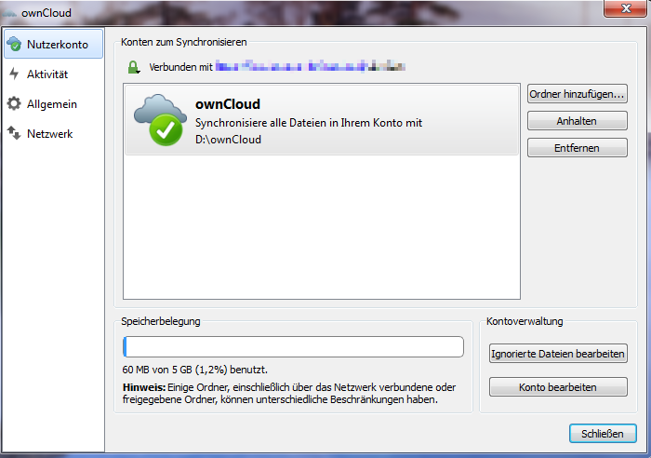Open the Nutzerkonto section
The width and height of the screenshot is (651, 458).
[x=54, y=44]
